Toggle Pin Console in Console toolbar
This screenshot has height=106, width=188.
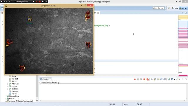(x=169, y=79)
